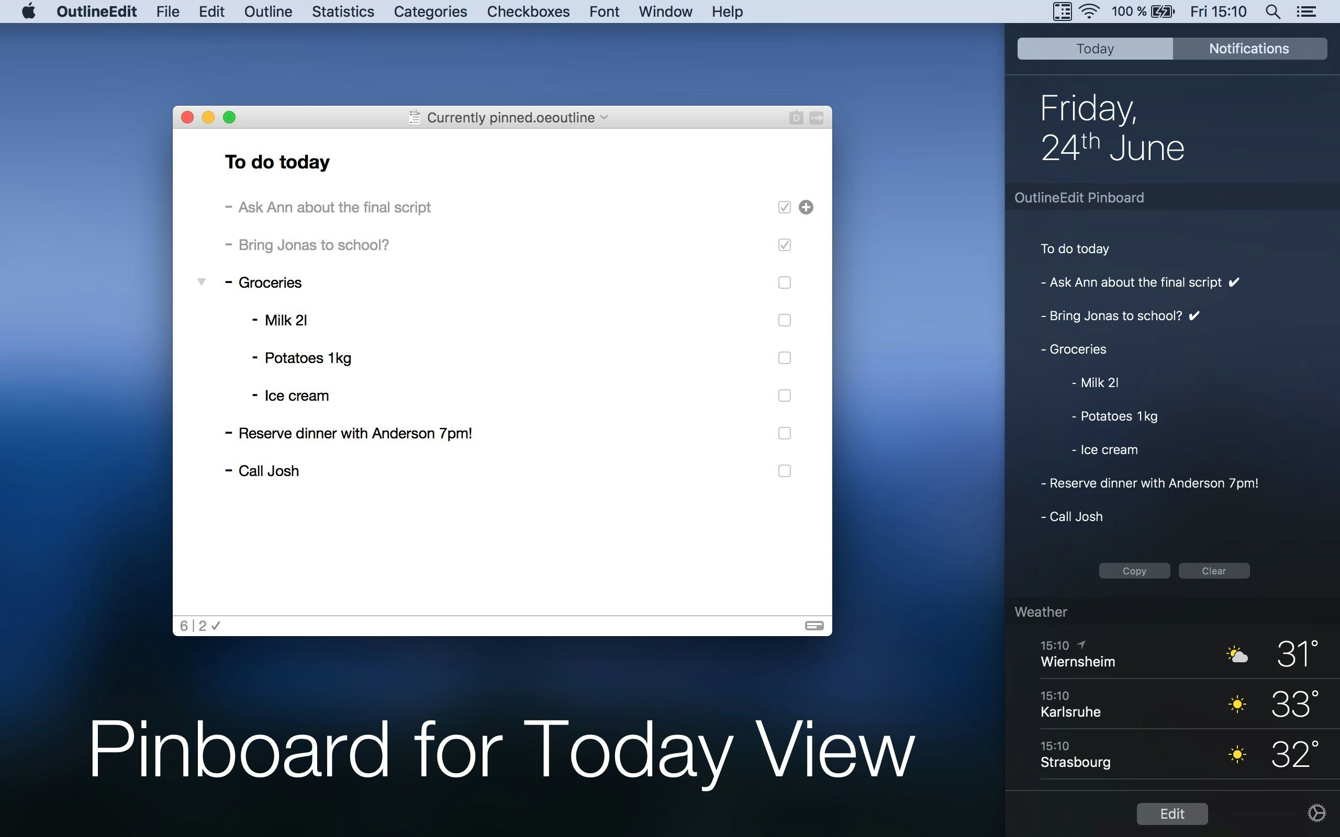Click the arrow icon in window titlebar
1340x837 pixels.
tap(816, 117)
